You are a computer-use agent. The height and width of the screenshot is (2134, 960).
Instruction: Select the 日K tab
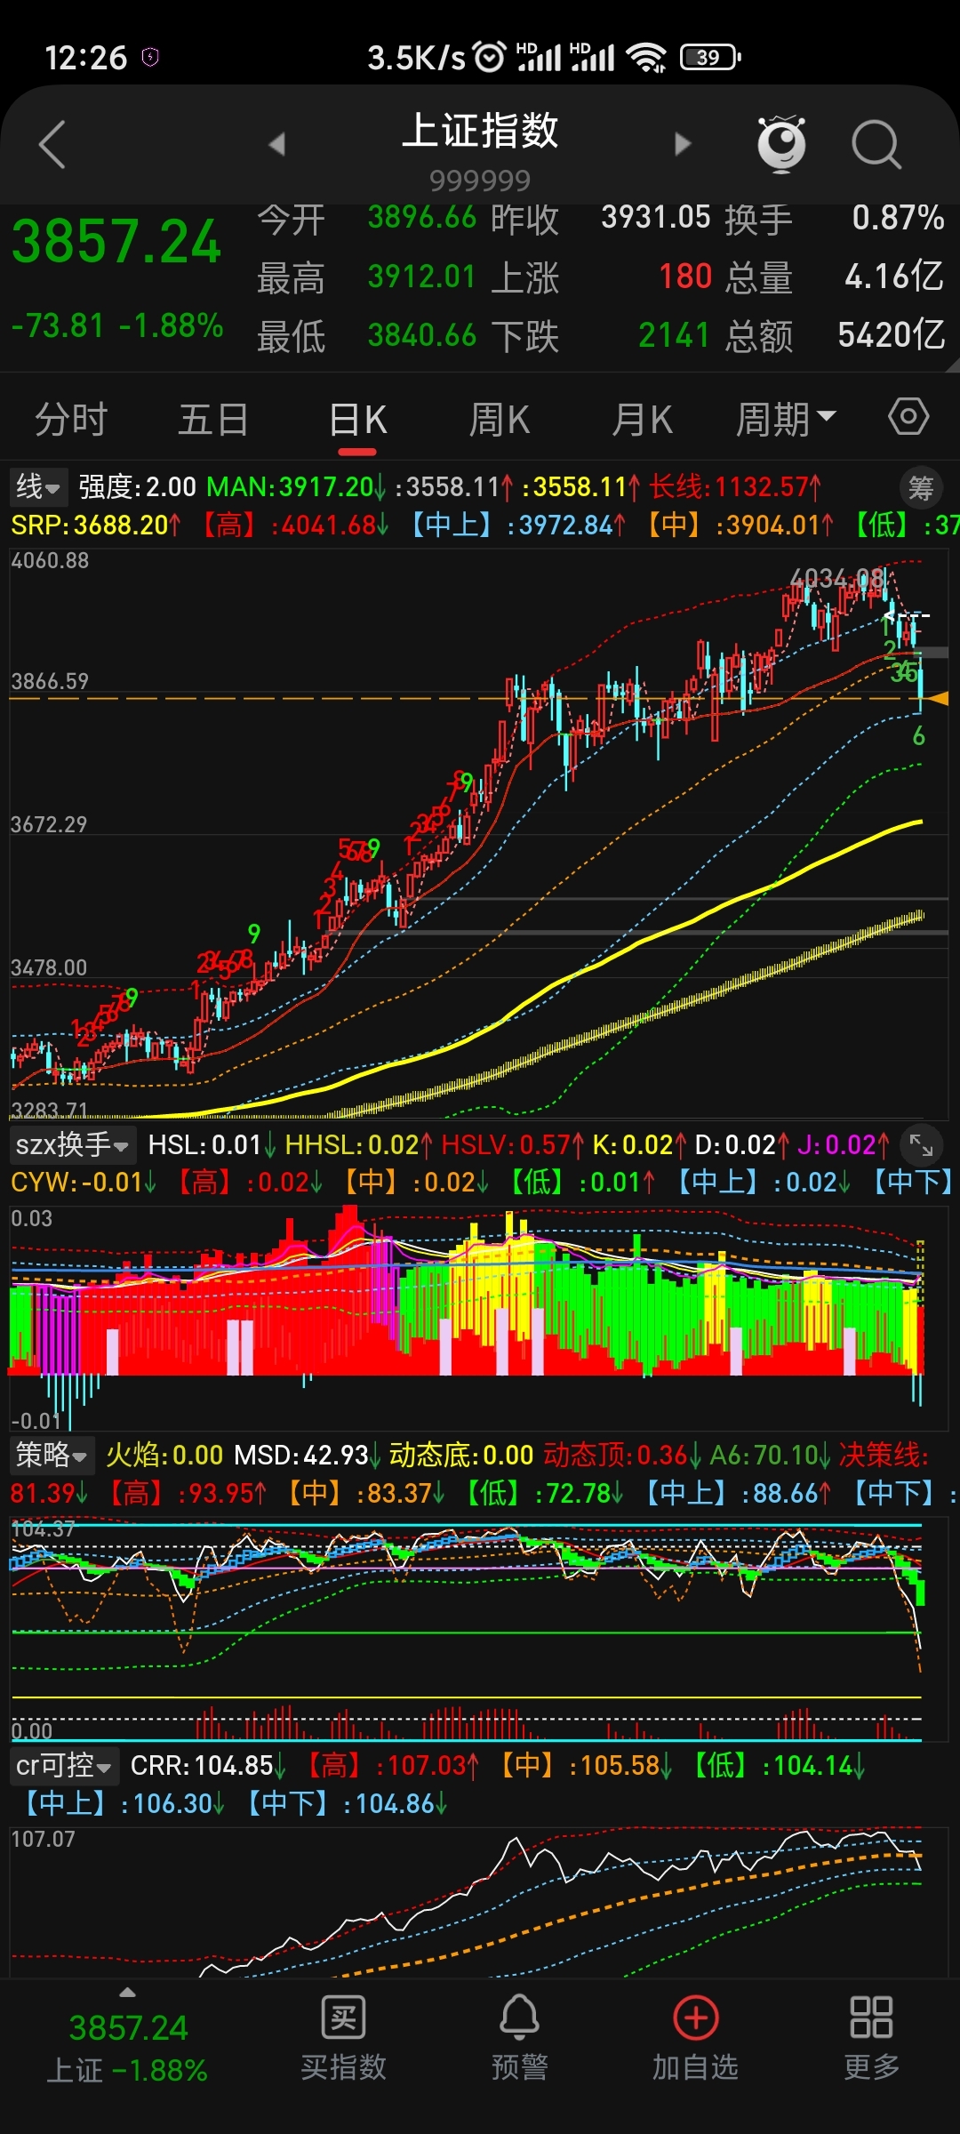click(x=357, y=419)
